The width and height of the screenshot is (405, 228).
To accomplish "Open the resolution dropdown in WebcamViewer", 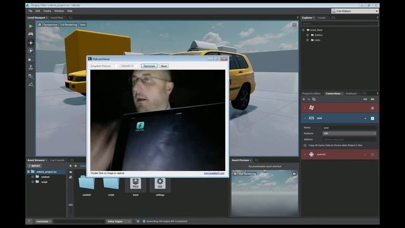I will click(x=130, y=66).
